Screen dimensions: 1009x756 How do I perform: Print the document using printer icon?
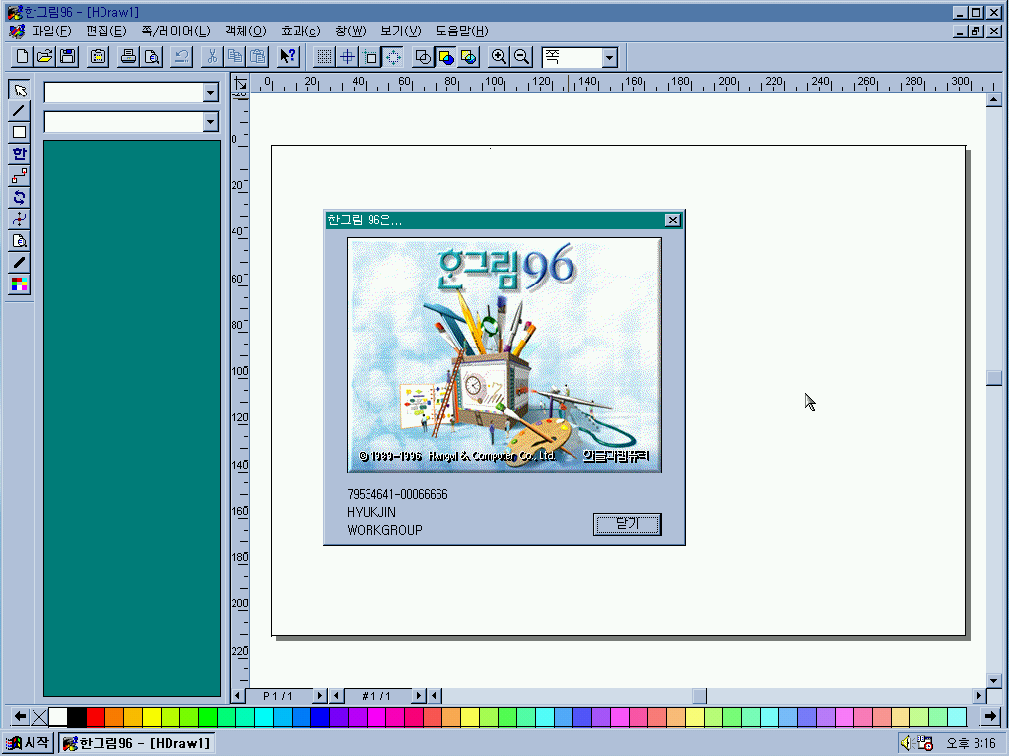point(129,57)
